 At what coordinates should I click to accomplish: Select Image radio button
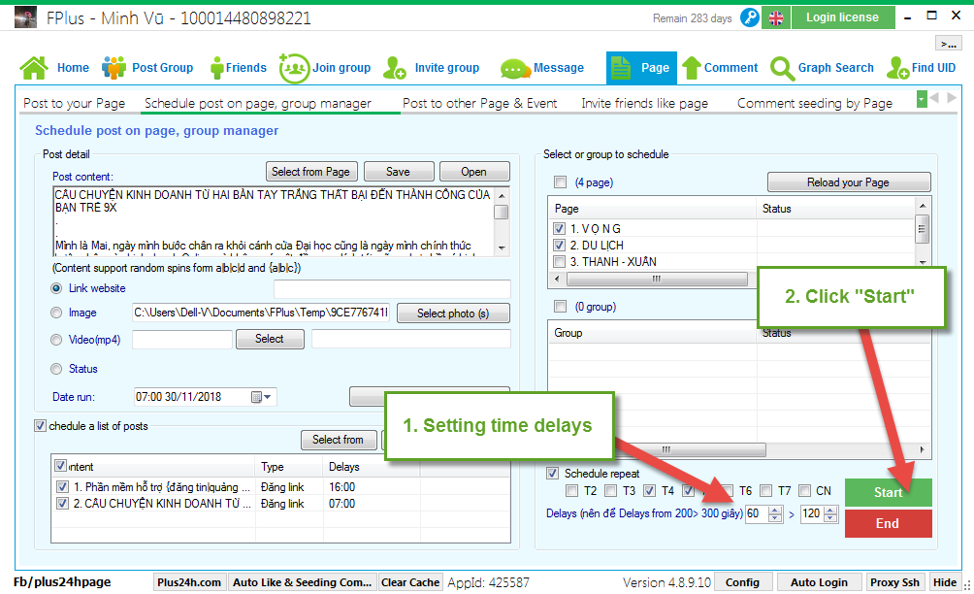pos(56,313)
